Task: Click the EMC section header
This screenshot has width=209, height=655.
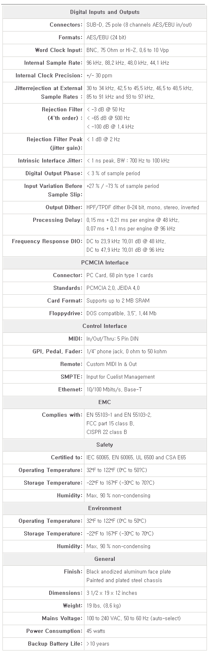Action: click(104, 402)
